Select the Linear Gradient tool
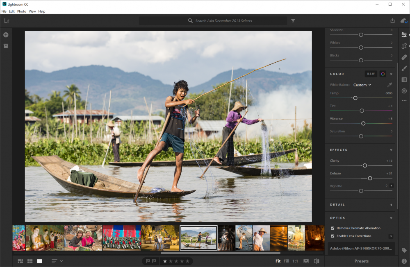 click(x=404, y=80)
